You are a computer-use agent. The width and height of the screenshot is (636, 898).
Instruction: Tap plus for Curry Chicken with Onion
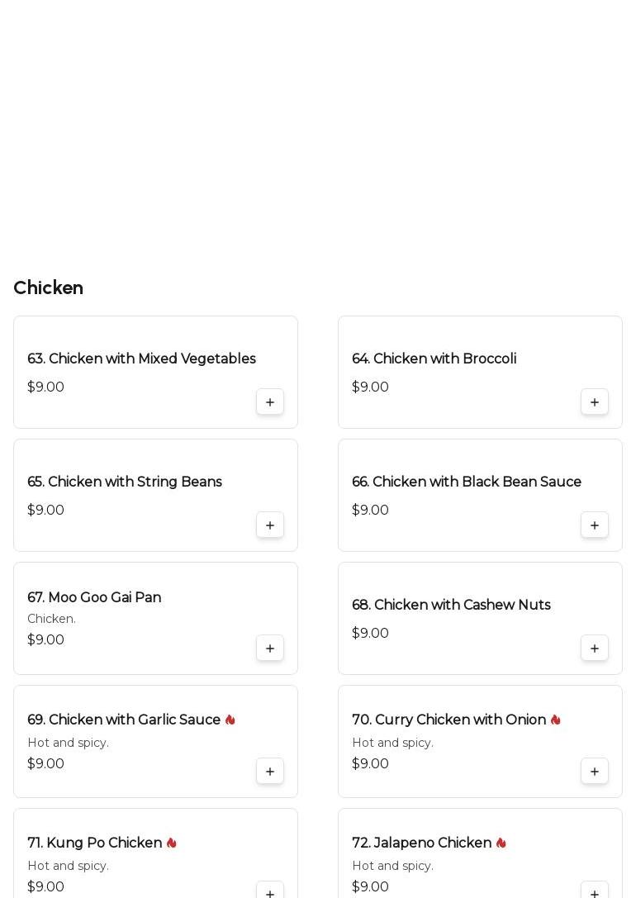pyautogui.click(x=595, y=772)
